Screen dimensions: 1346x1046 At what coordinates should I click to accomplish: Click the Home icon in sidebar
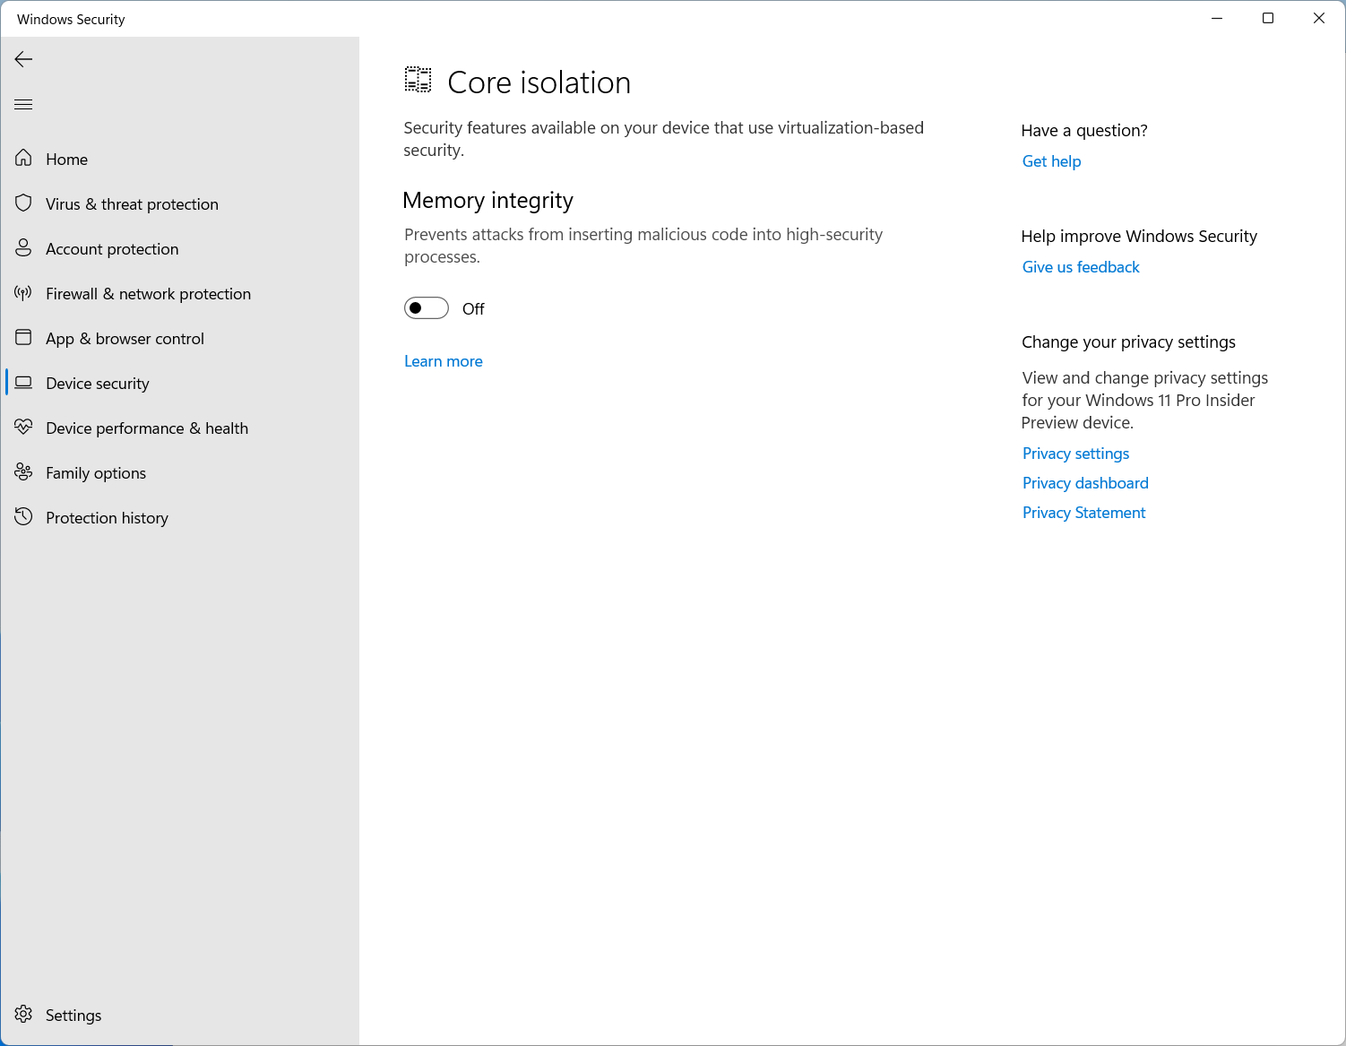coord(23,158)
